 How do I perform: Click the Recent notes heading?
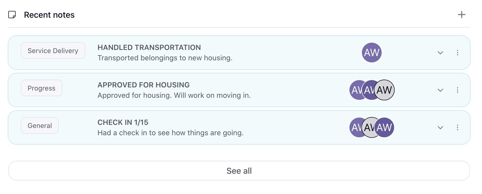coord(49,15)
